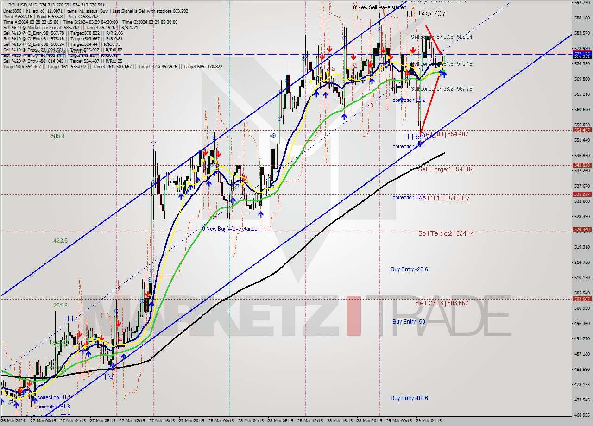Image resolution: width=593 pixels, height=426 pixels.
Task: Select the 'Buy Entry -88.6' label
Action: [409, 398]
